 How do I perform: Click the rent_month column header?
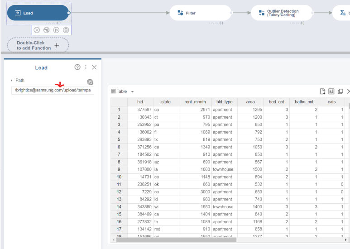pos(195,102)
